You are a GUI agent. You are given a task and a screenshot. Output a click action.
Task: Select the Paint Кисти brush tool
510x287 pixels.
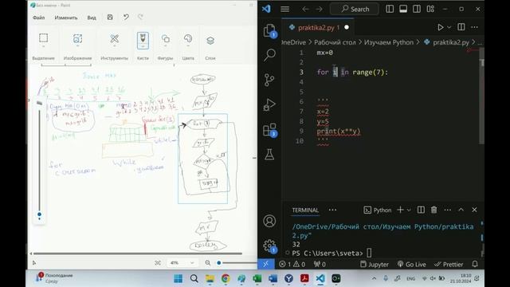point(143,41)
